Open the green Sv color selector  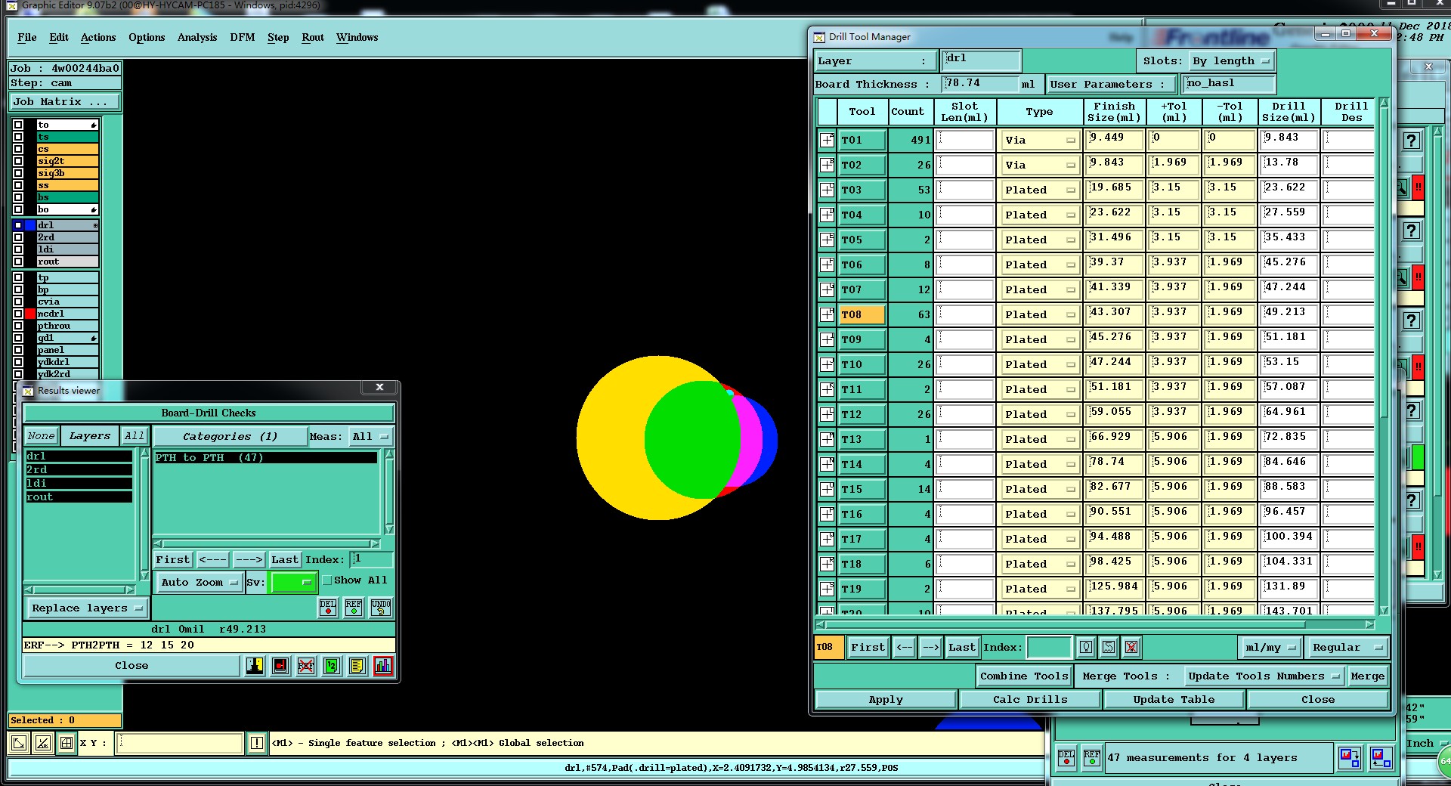tap(292, 582)
